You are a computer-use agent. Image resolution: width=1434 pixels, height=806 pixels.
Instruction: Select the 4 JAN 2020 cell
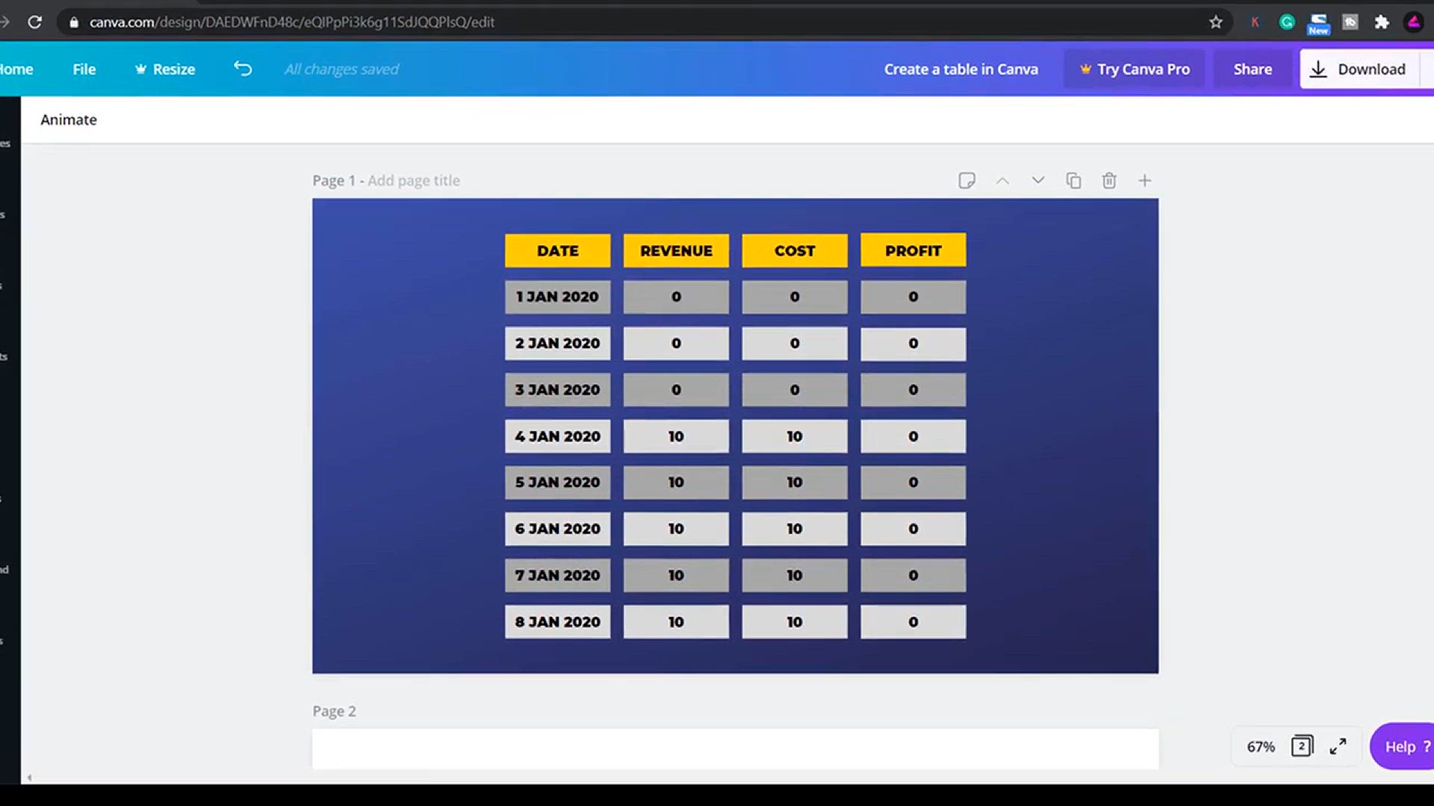[x=558, y=436]
